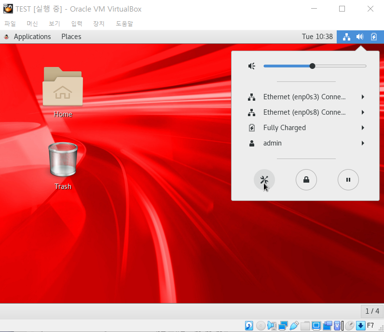
Task: Click the F7 host key label
Action: click(370, 326)
